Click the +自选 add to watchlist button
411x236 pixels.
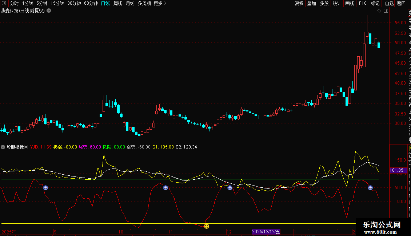tap(388, 3)
